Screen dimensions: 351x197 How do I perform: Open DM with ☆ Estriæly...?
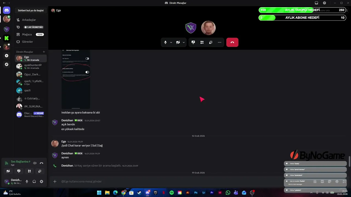click(31, 99)
